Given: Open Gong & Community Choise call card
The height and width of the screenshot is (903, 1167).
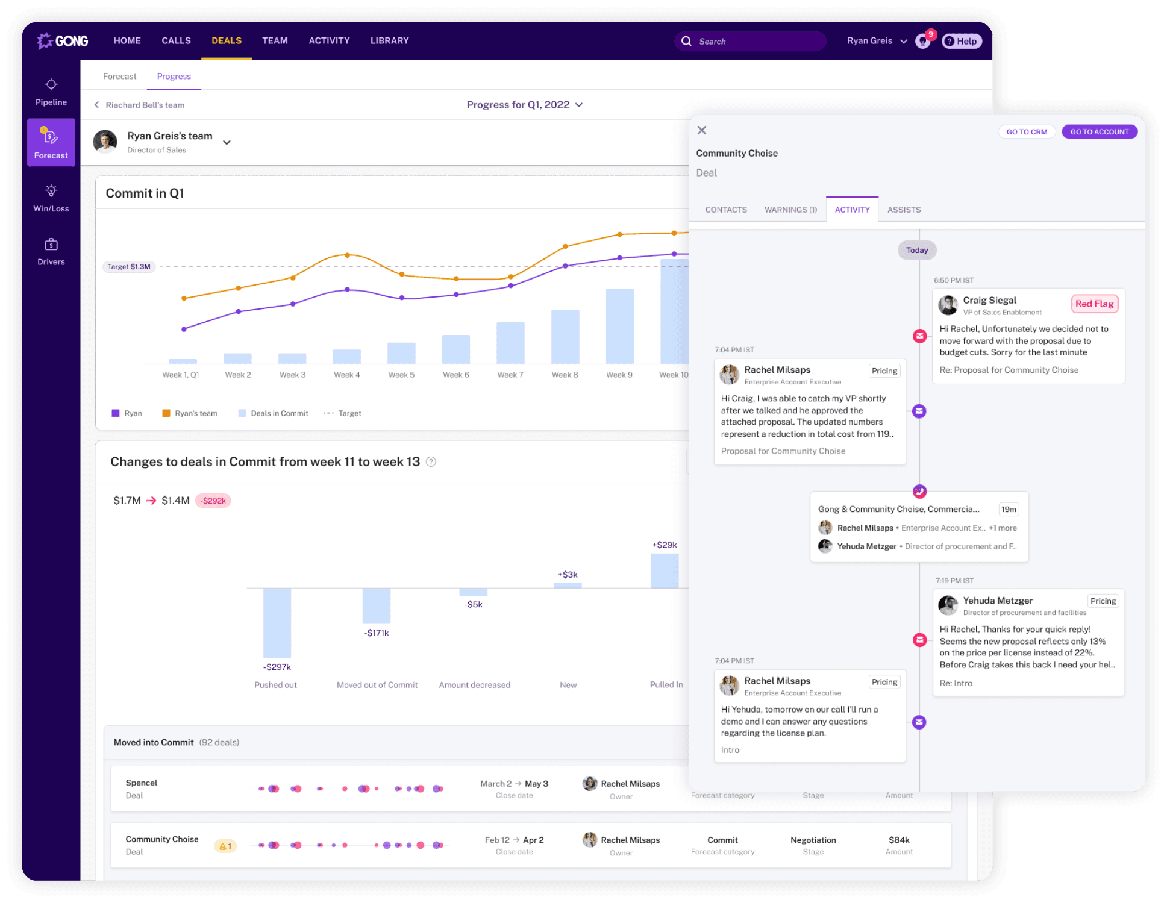Looking at the screenshot, I should (x=919, y=527).
